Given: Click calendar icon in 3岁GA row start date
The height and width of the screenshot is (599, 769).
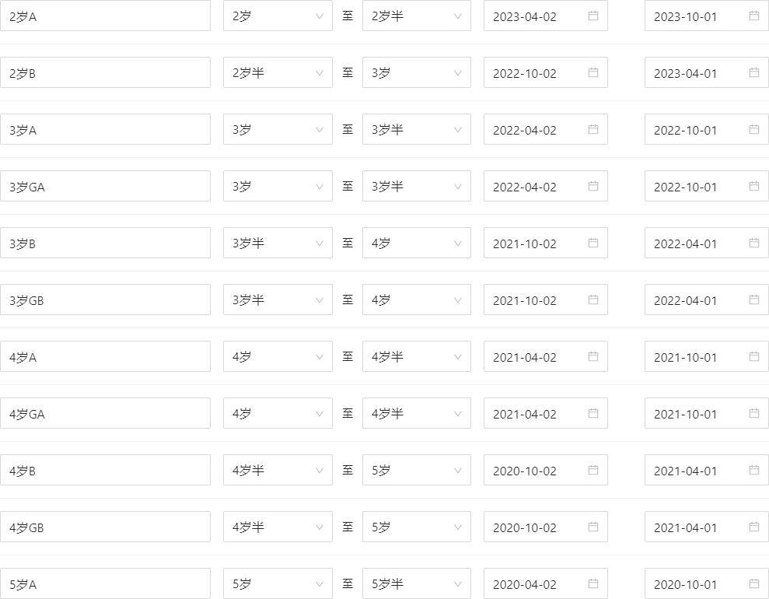Looking at the screenshot, I should point(593,186).
